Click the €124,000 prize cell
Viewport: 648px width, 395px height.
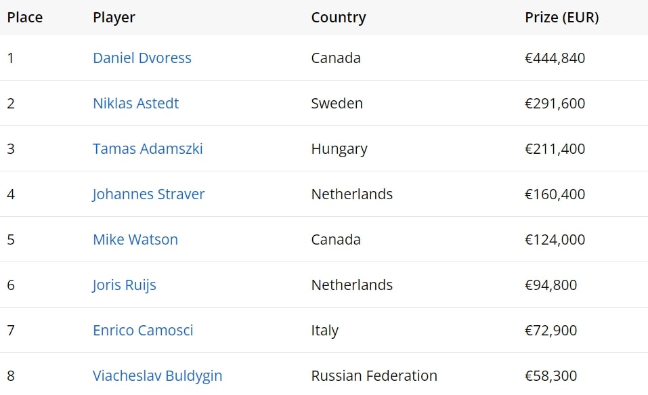[555, 240]
